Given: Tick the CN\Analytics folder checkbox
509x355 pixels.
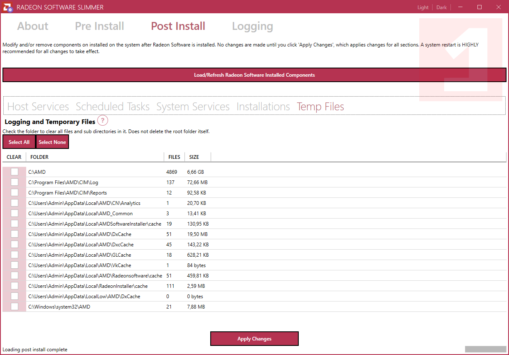Looking at the screenshot, I should click(x=15, y=203).
